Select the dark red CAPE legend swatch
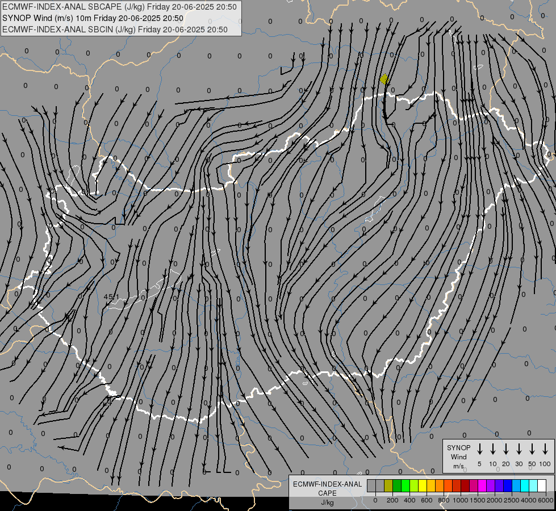The width and height of the screenshot is (556, 511). click(465, 486)
